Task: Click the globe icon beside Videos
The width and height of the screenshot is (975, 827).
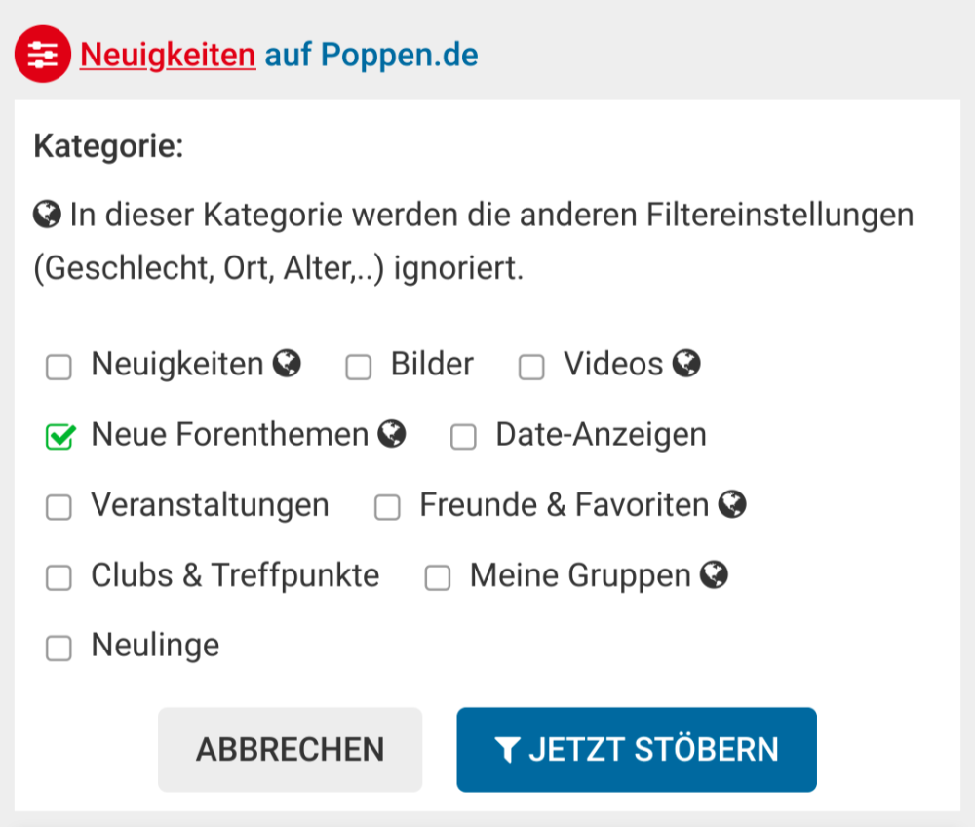Action: pos(688,363)
